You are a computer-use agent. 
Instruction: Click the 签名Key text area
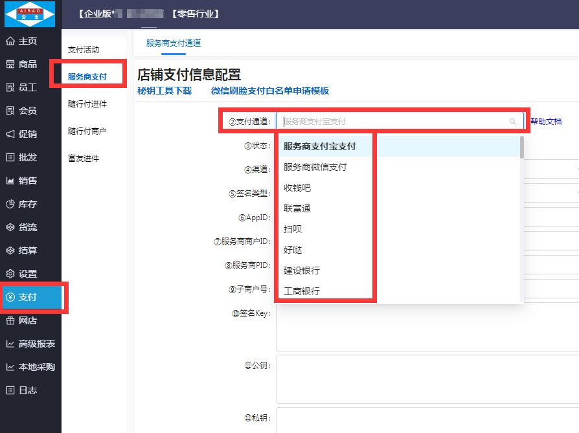click(427, 328)
